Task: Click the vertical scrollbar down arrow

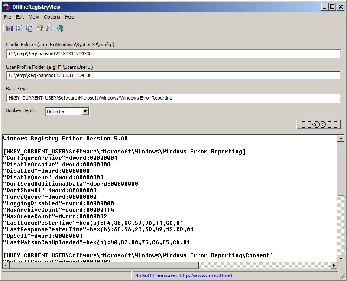Action: (341, 258)
